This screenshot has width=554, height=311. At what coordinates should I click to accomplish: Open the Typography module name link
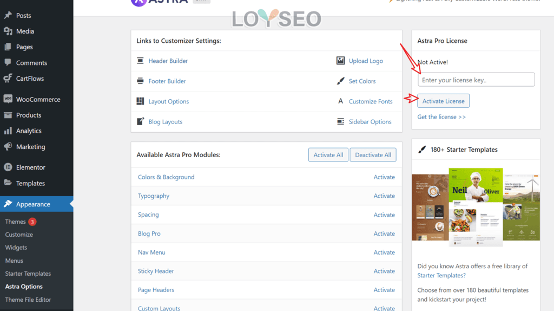[153, 196]
